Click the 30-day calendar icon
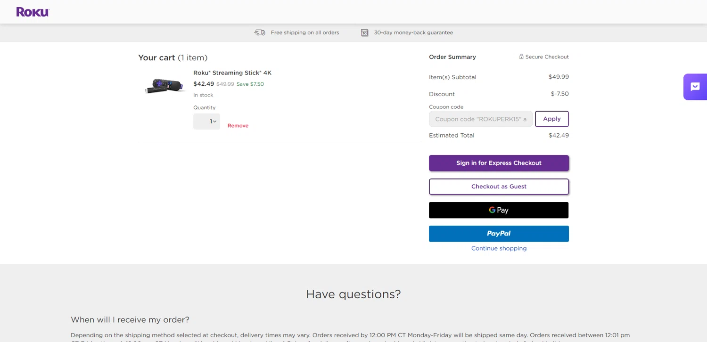The image size is (707, 342). click(364, 33)
